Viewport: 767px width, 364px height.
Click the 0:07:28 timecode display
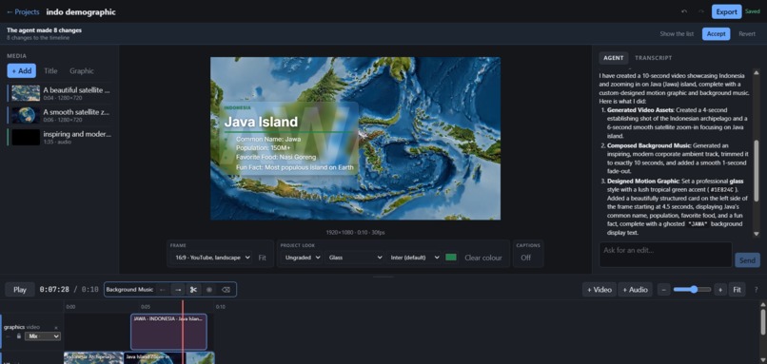click(x=54, y=290)
